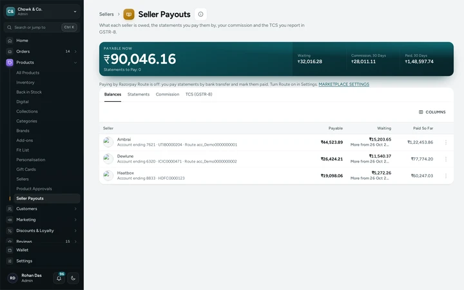Screen dimensions: 464x290
Task: Click the Ambrai seller avatar
Action: [108, 142]
